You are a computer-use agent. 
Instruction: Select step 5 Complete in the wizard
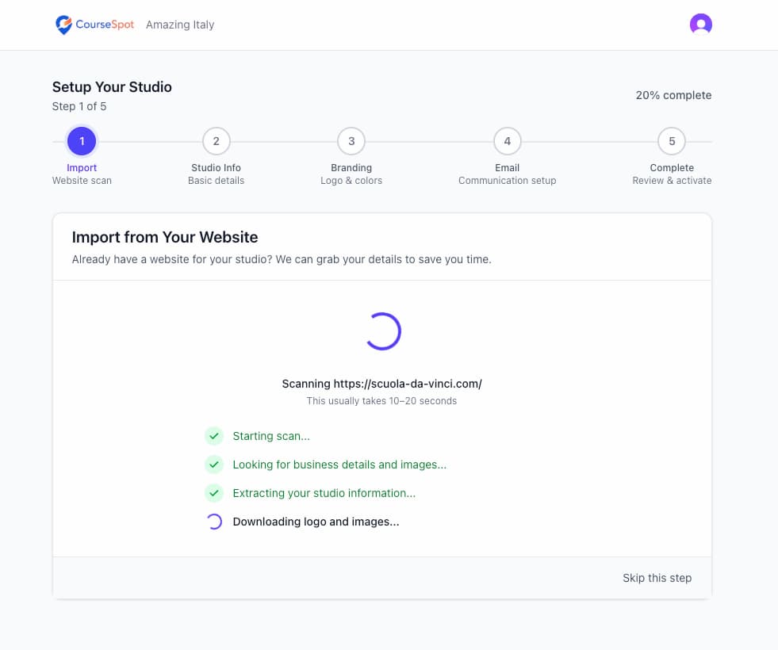[672, 140]
